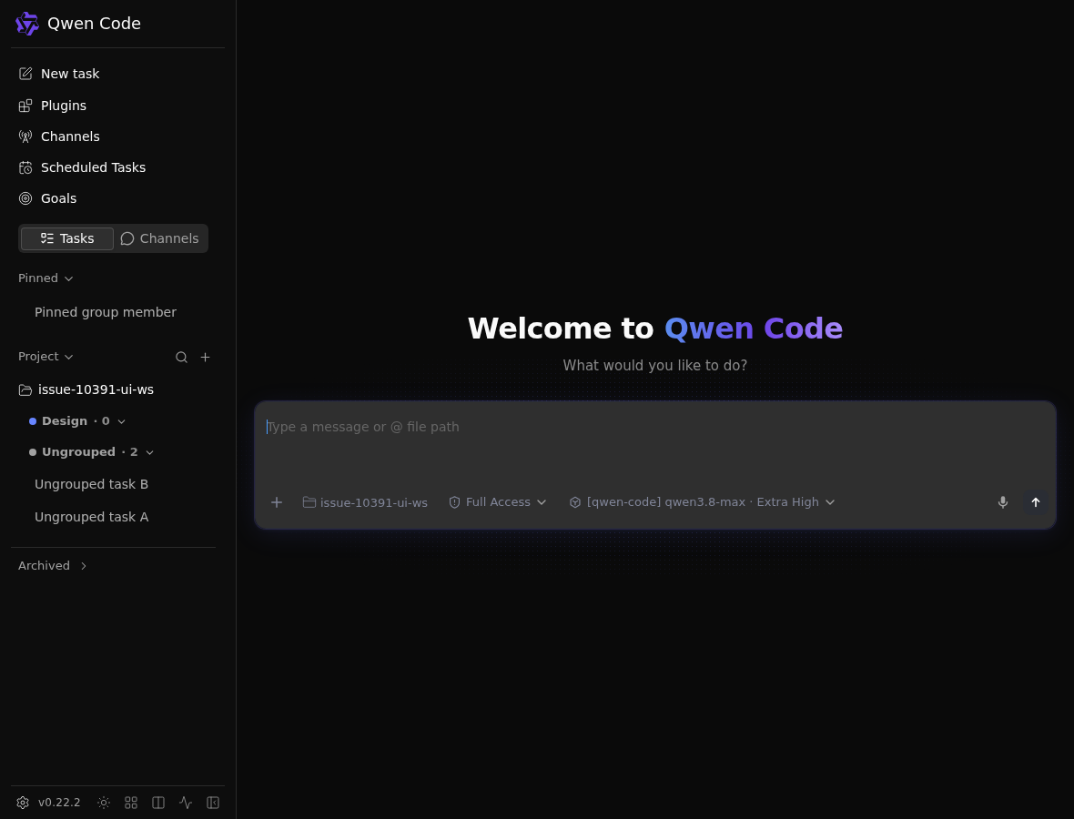Open settings via the gear icon
This screenshot has height=819, width=1074.
(23, 803)
